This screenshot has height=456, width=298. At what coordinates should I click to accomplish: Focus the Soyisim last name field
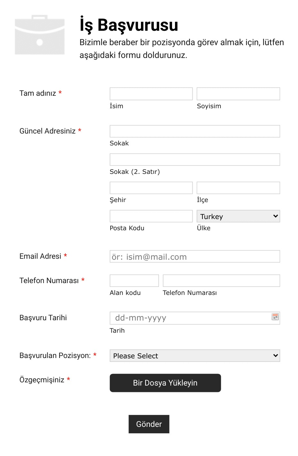[x=238, y=94]
